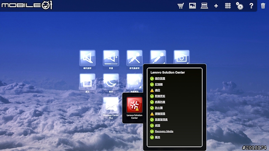
Task: Click yellow warning icon beside 硬體掃描
Action: coord(152,114)
